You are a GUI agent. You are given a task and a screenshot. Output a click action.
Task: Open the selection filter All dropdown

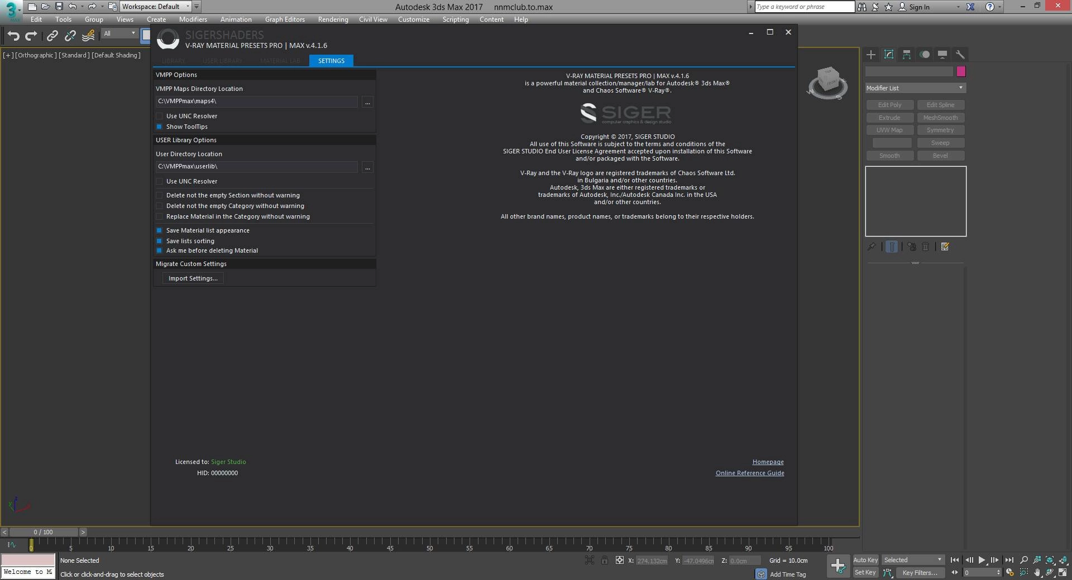point(119,33)
